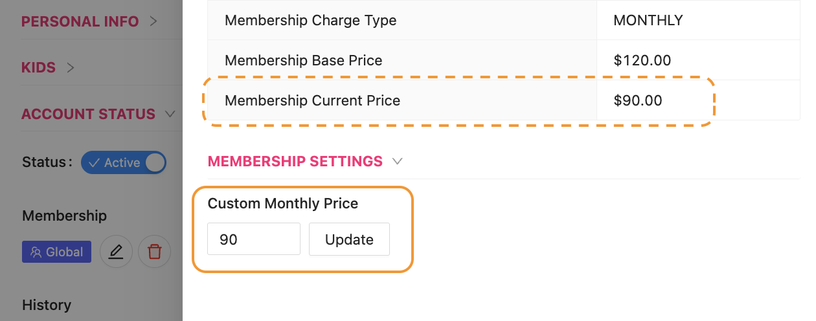Expand the Kids section arrow
This screenshot has width=816, height=321.
click(x=71, y=67)
